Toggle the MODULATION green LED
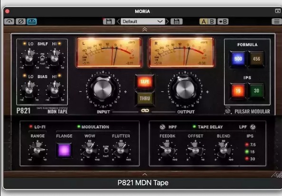The height and width of the screenshot is (196, 282). pyautogui.click(x=79, y=127)
